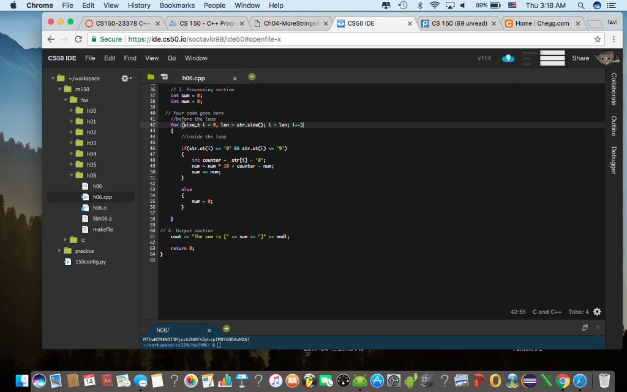This screenshot has width=627, height=392.
Task: Expand the h05 folder
Action: 71,164
